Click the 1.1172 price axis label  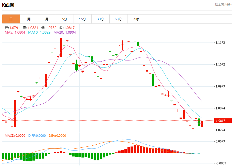click(220, 43)
